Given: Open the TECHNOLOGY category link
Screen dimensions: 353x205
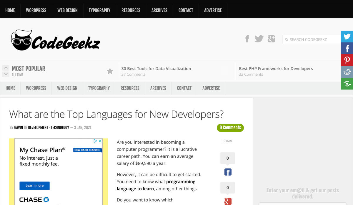Looking at the screenshot, I should (60, 128).
